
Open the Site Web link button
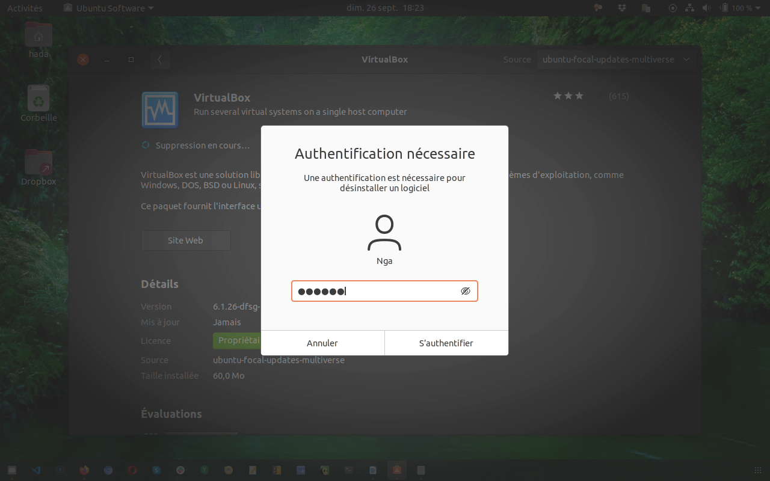click(185, 240)
